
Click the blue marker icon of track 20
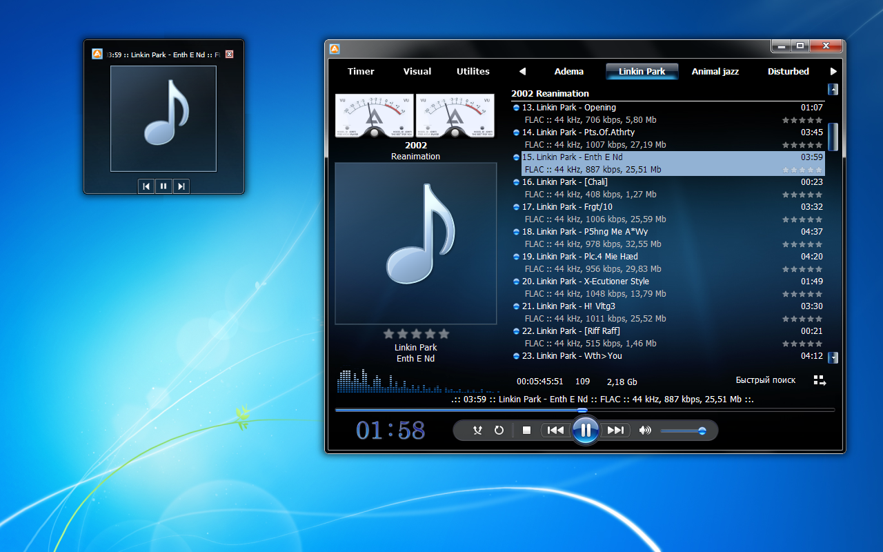[516, 282]
